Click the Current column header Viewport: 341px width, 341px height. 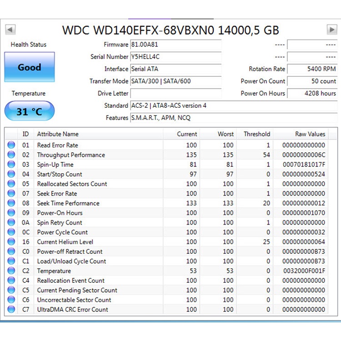181,134
